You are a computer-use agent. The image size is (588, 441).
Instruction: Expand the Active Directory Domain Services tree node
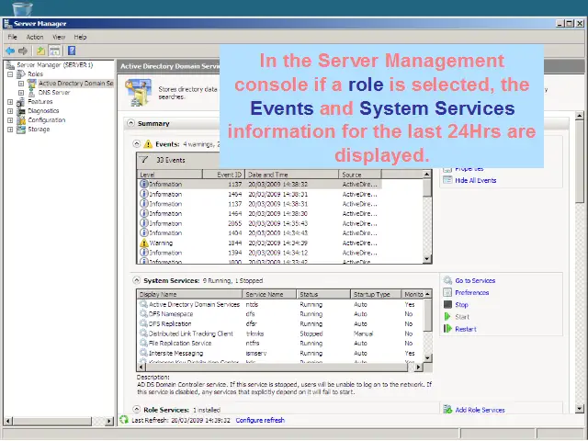21,84
